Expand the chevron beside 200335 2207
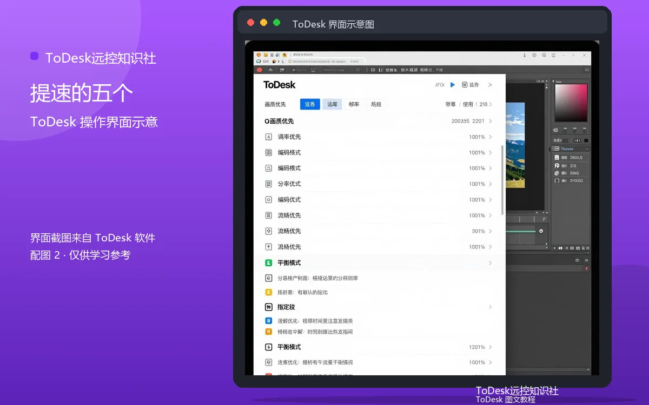Viewport: 649px width, 405px height. click(491, 122)
